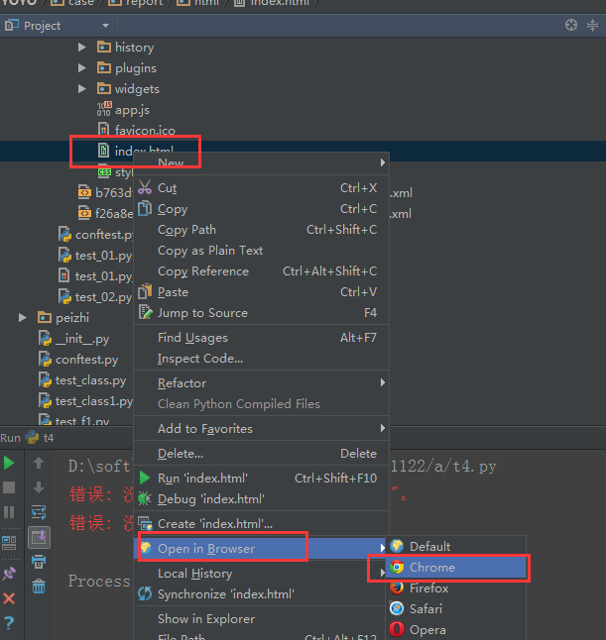
Task: Click the Stop icon in Run panel
Action: [x=9, y=487]
